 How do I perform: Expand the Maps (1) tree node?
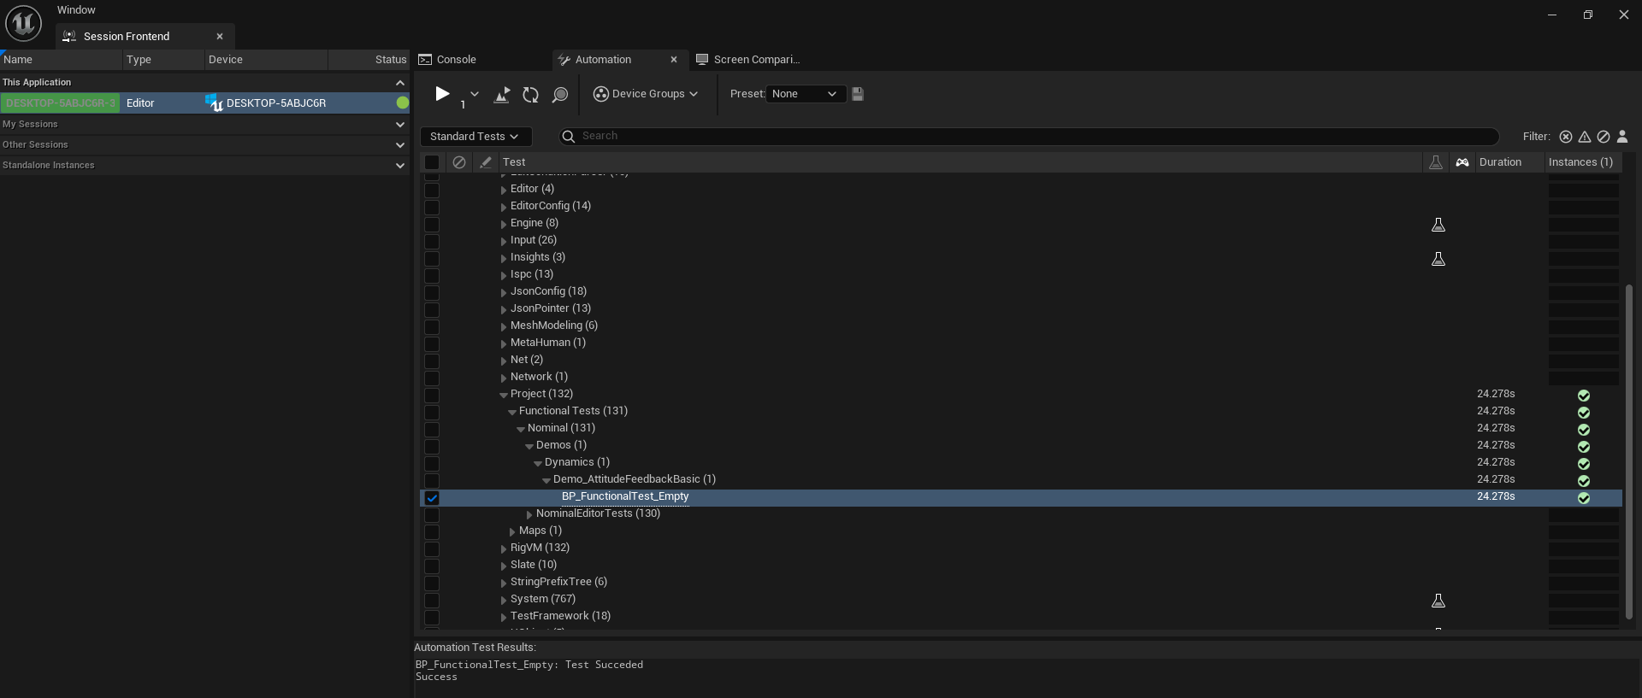[512, 531]
